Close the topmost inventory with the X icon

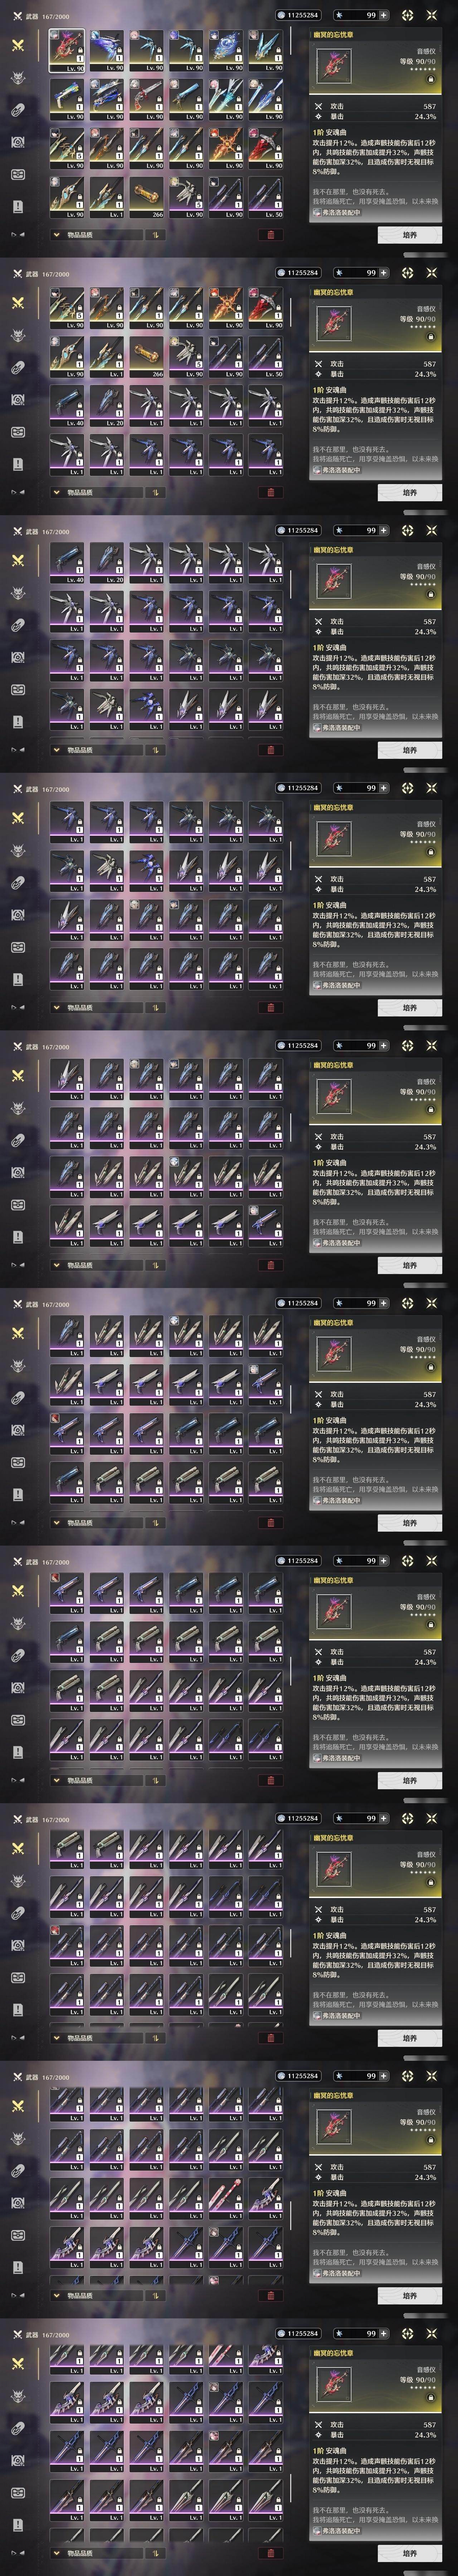432,15
